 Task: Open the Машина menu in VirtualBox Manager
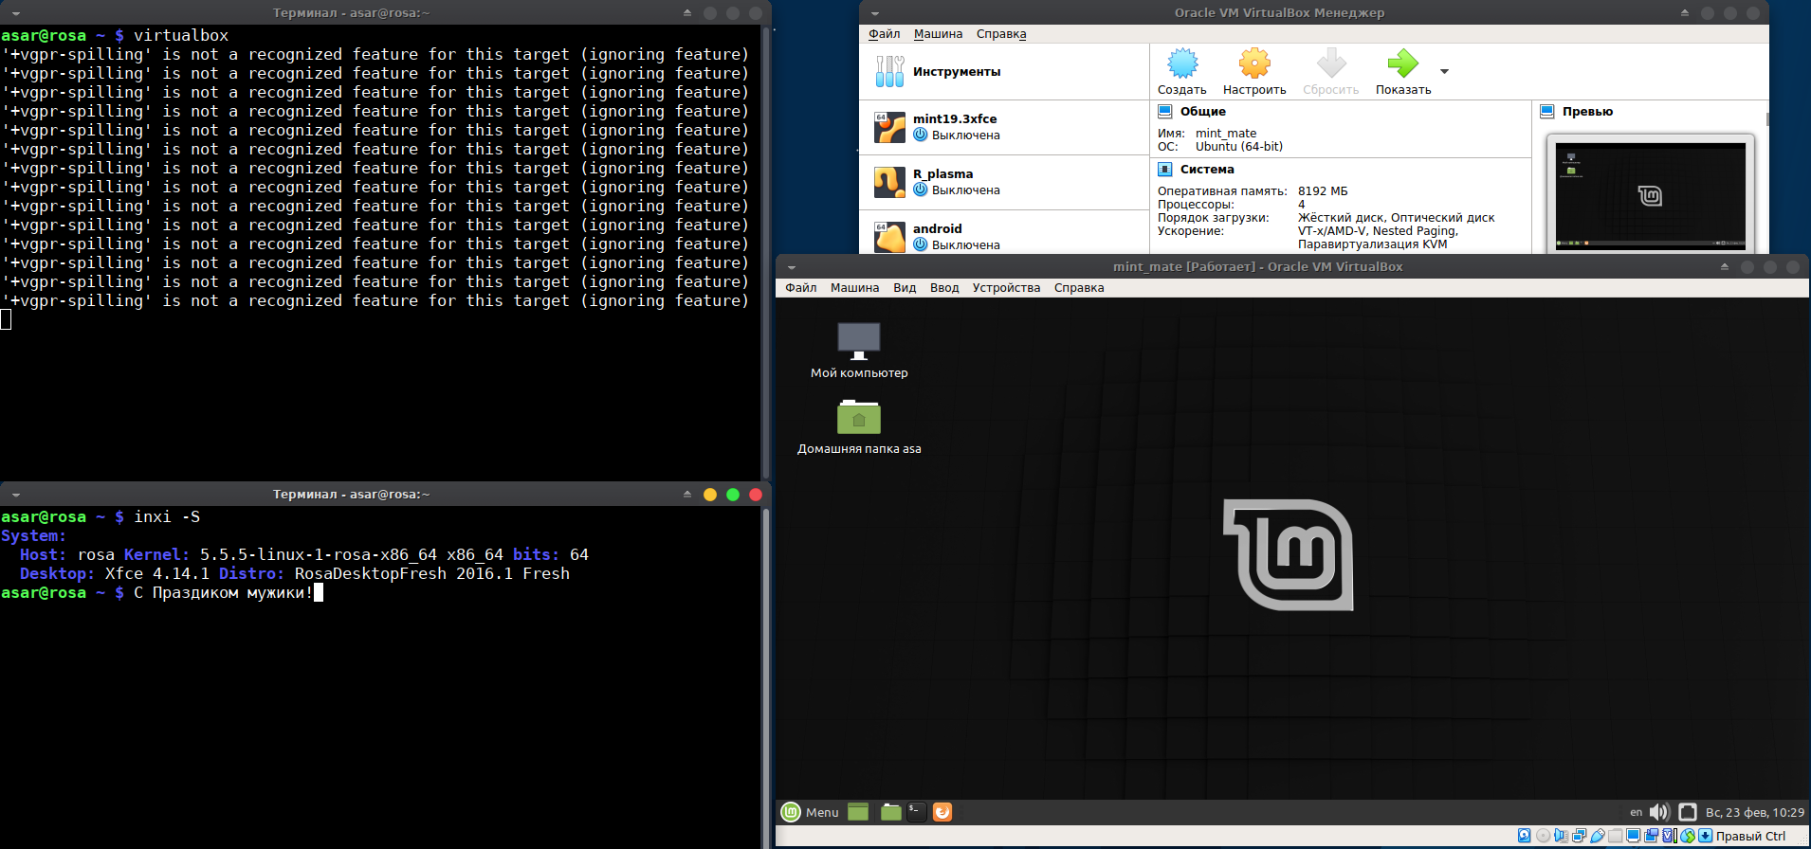click(937, 34)
